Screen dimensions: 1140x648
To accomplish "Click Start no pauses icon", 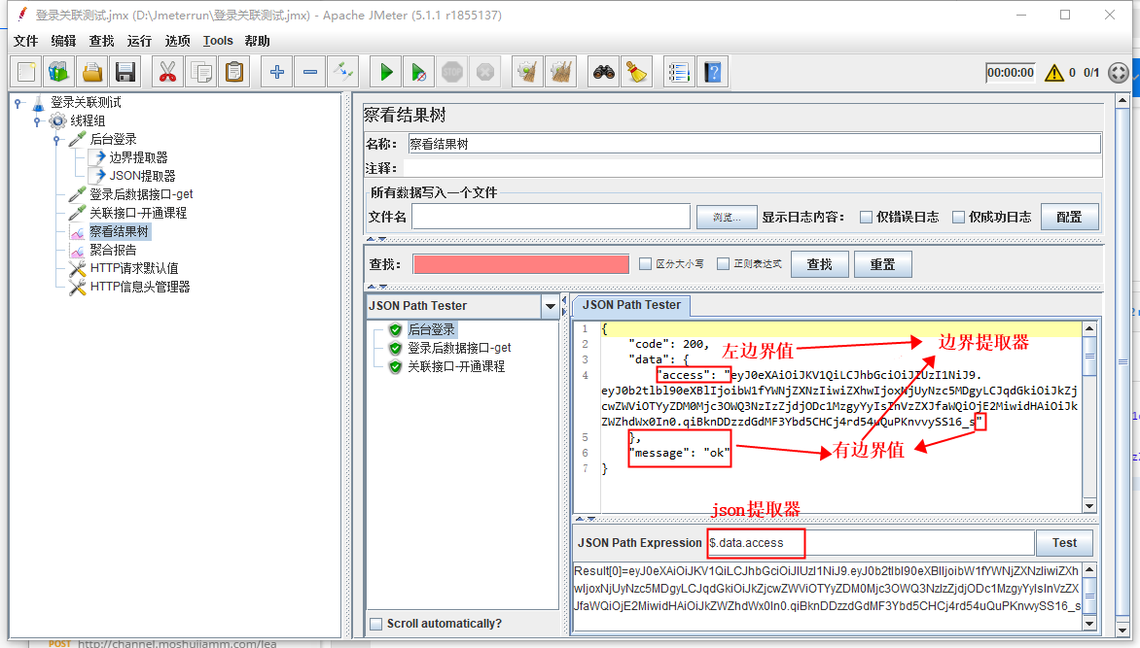I will [x=419, y=72].
